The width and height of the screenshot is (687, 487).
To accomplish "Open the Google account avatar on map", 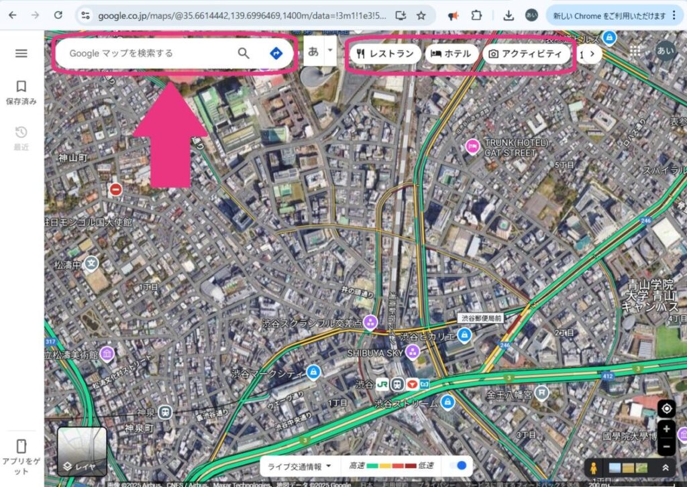I will point(666,51).
